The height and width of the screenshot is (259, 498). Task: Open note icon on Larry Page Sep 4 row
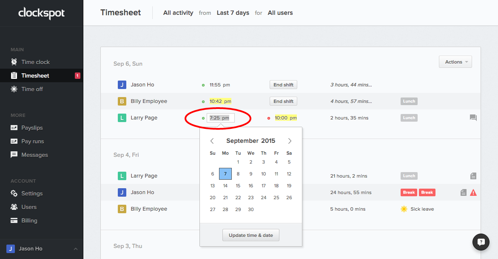(473, 176)
